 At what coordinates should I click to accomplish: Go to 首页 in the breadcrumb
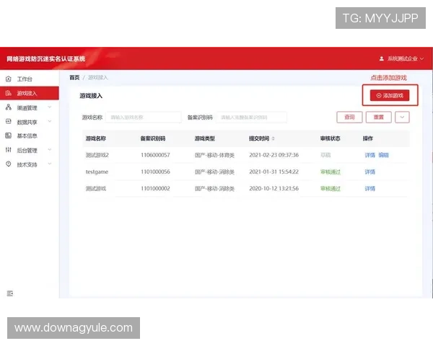74,77
